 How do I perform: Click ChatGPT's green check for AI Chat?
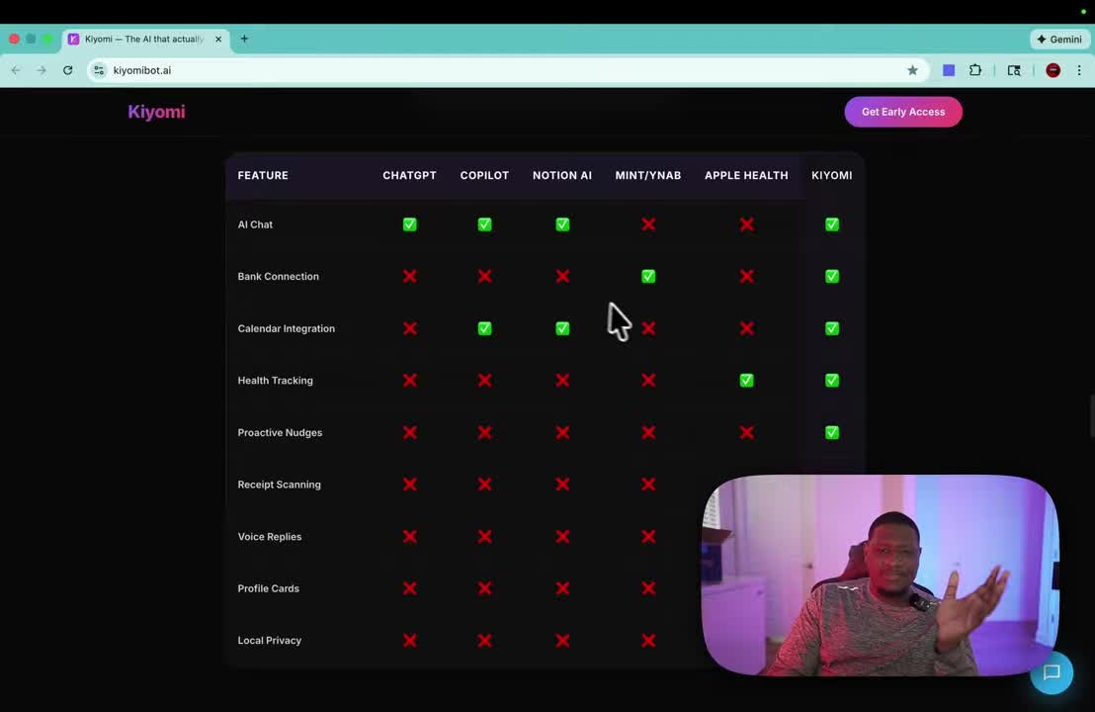[410, 224]
